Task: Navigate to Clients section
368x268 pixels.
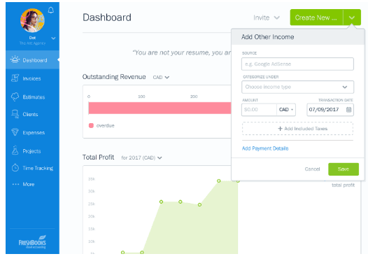Action: (30, 114)
